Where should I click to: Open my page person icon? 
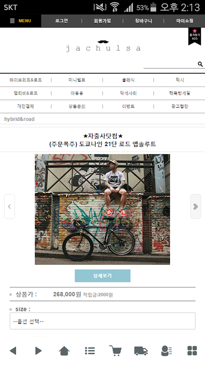166,350
